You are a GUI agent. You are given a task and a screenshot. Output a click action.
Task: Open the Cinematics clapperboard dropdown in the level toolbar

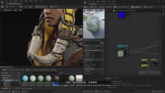pyautogui.click(x=31, y=7)
